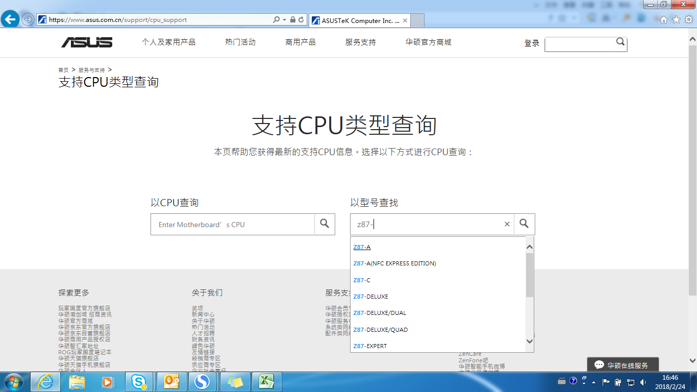The image size is (697, 392).
Task: Go to 首页 breadcrumb link
Action: (x=63, y=70)
